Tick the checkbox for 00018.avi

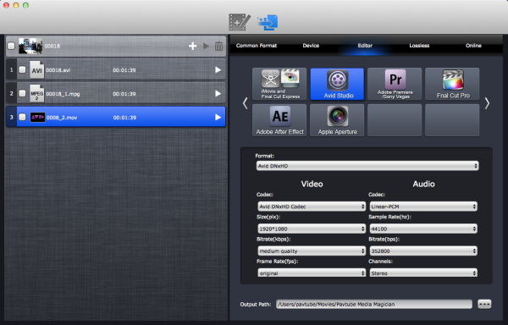point(22,69)
